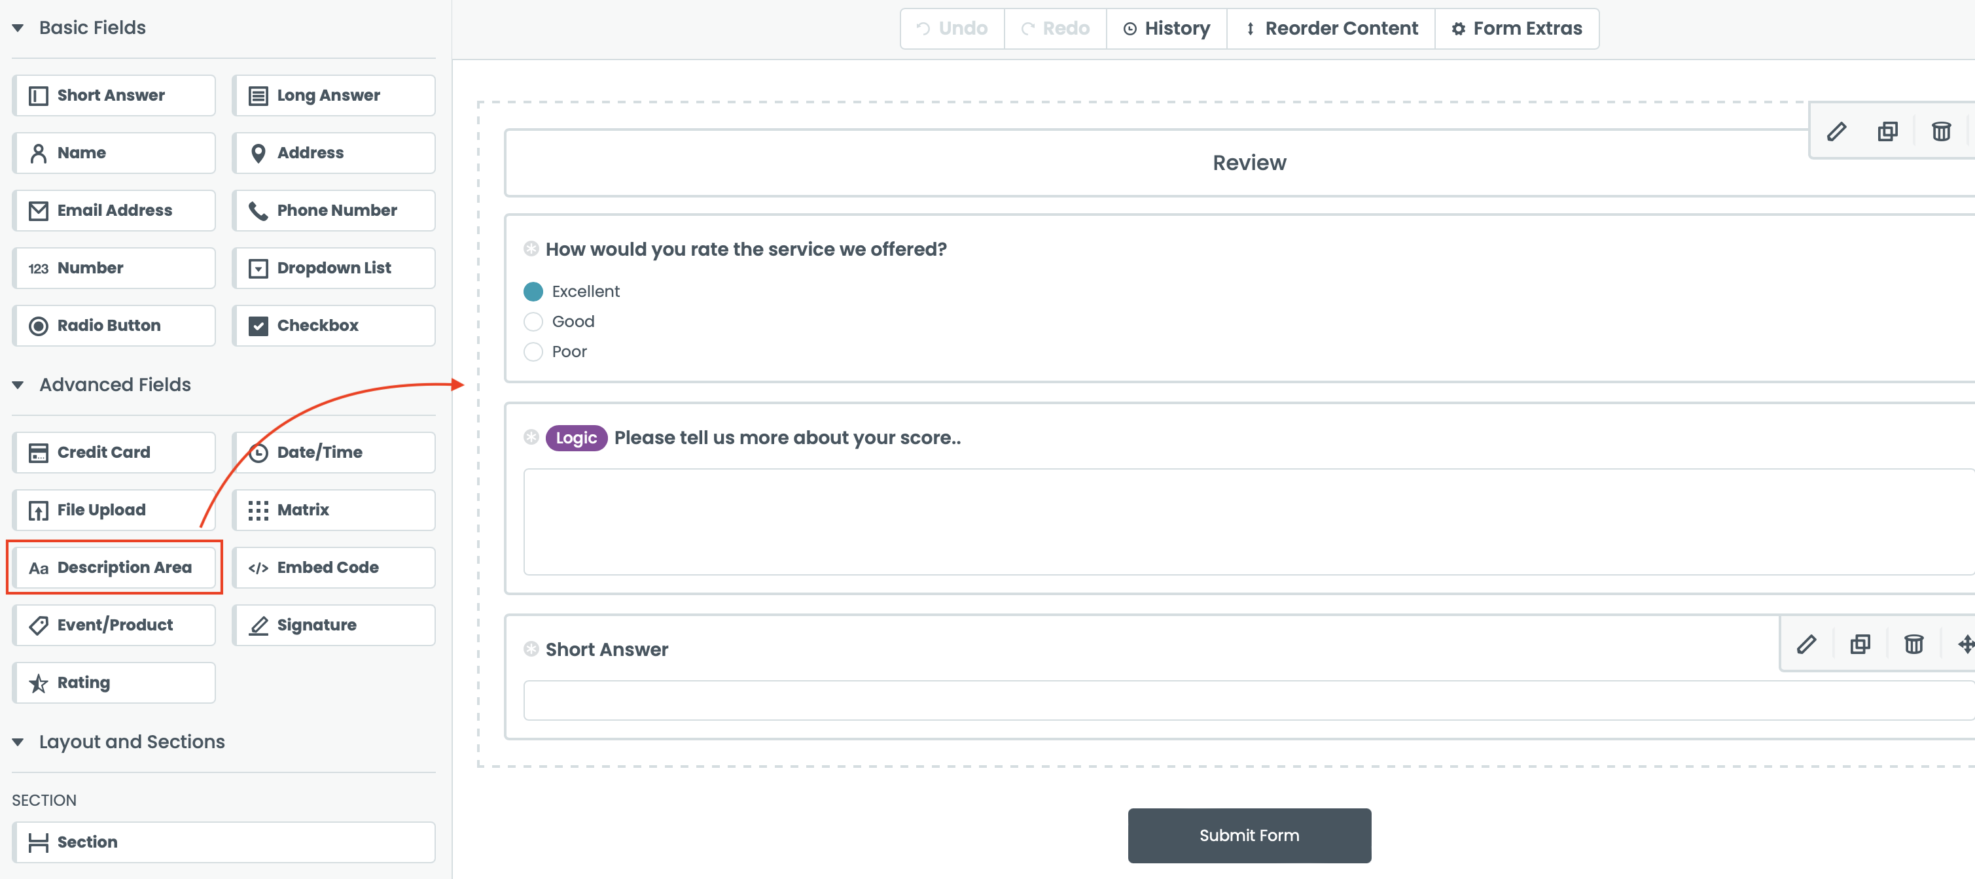
Task: Collapse the Layout and Sections group
Action: click(x=18, y=742)
